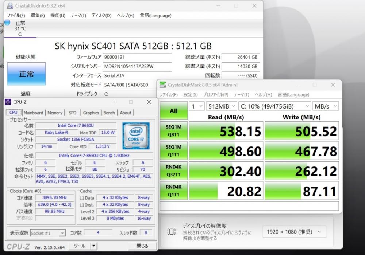Open ヘルプ(H) menu in CrystalDiskMark
The width and height of the screenshot is (365, 255).
(263, 94)
